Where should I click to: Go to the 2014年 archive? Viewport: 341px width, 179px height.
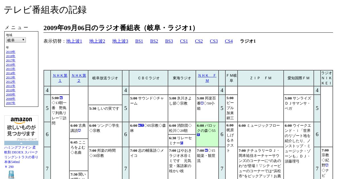coord(11,73)
